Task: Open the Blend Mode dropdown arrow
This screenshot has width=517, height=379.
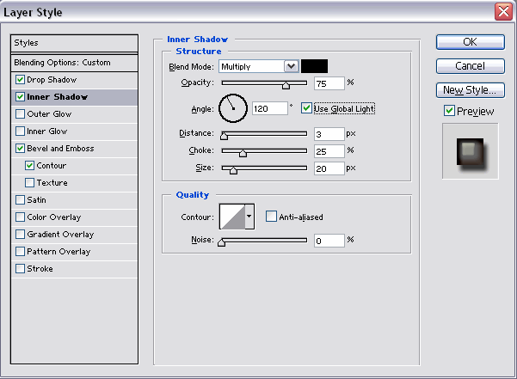Action: [291, 66]
